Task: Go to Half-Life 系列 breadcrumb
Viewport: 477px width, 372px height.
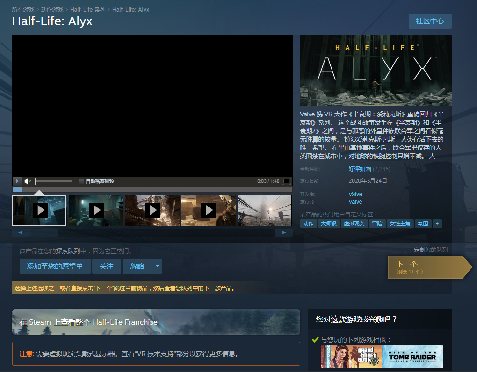Action: [87, 10]
